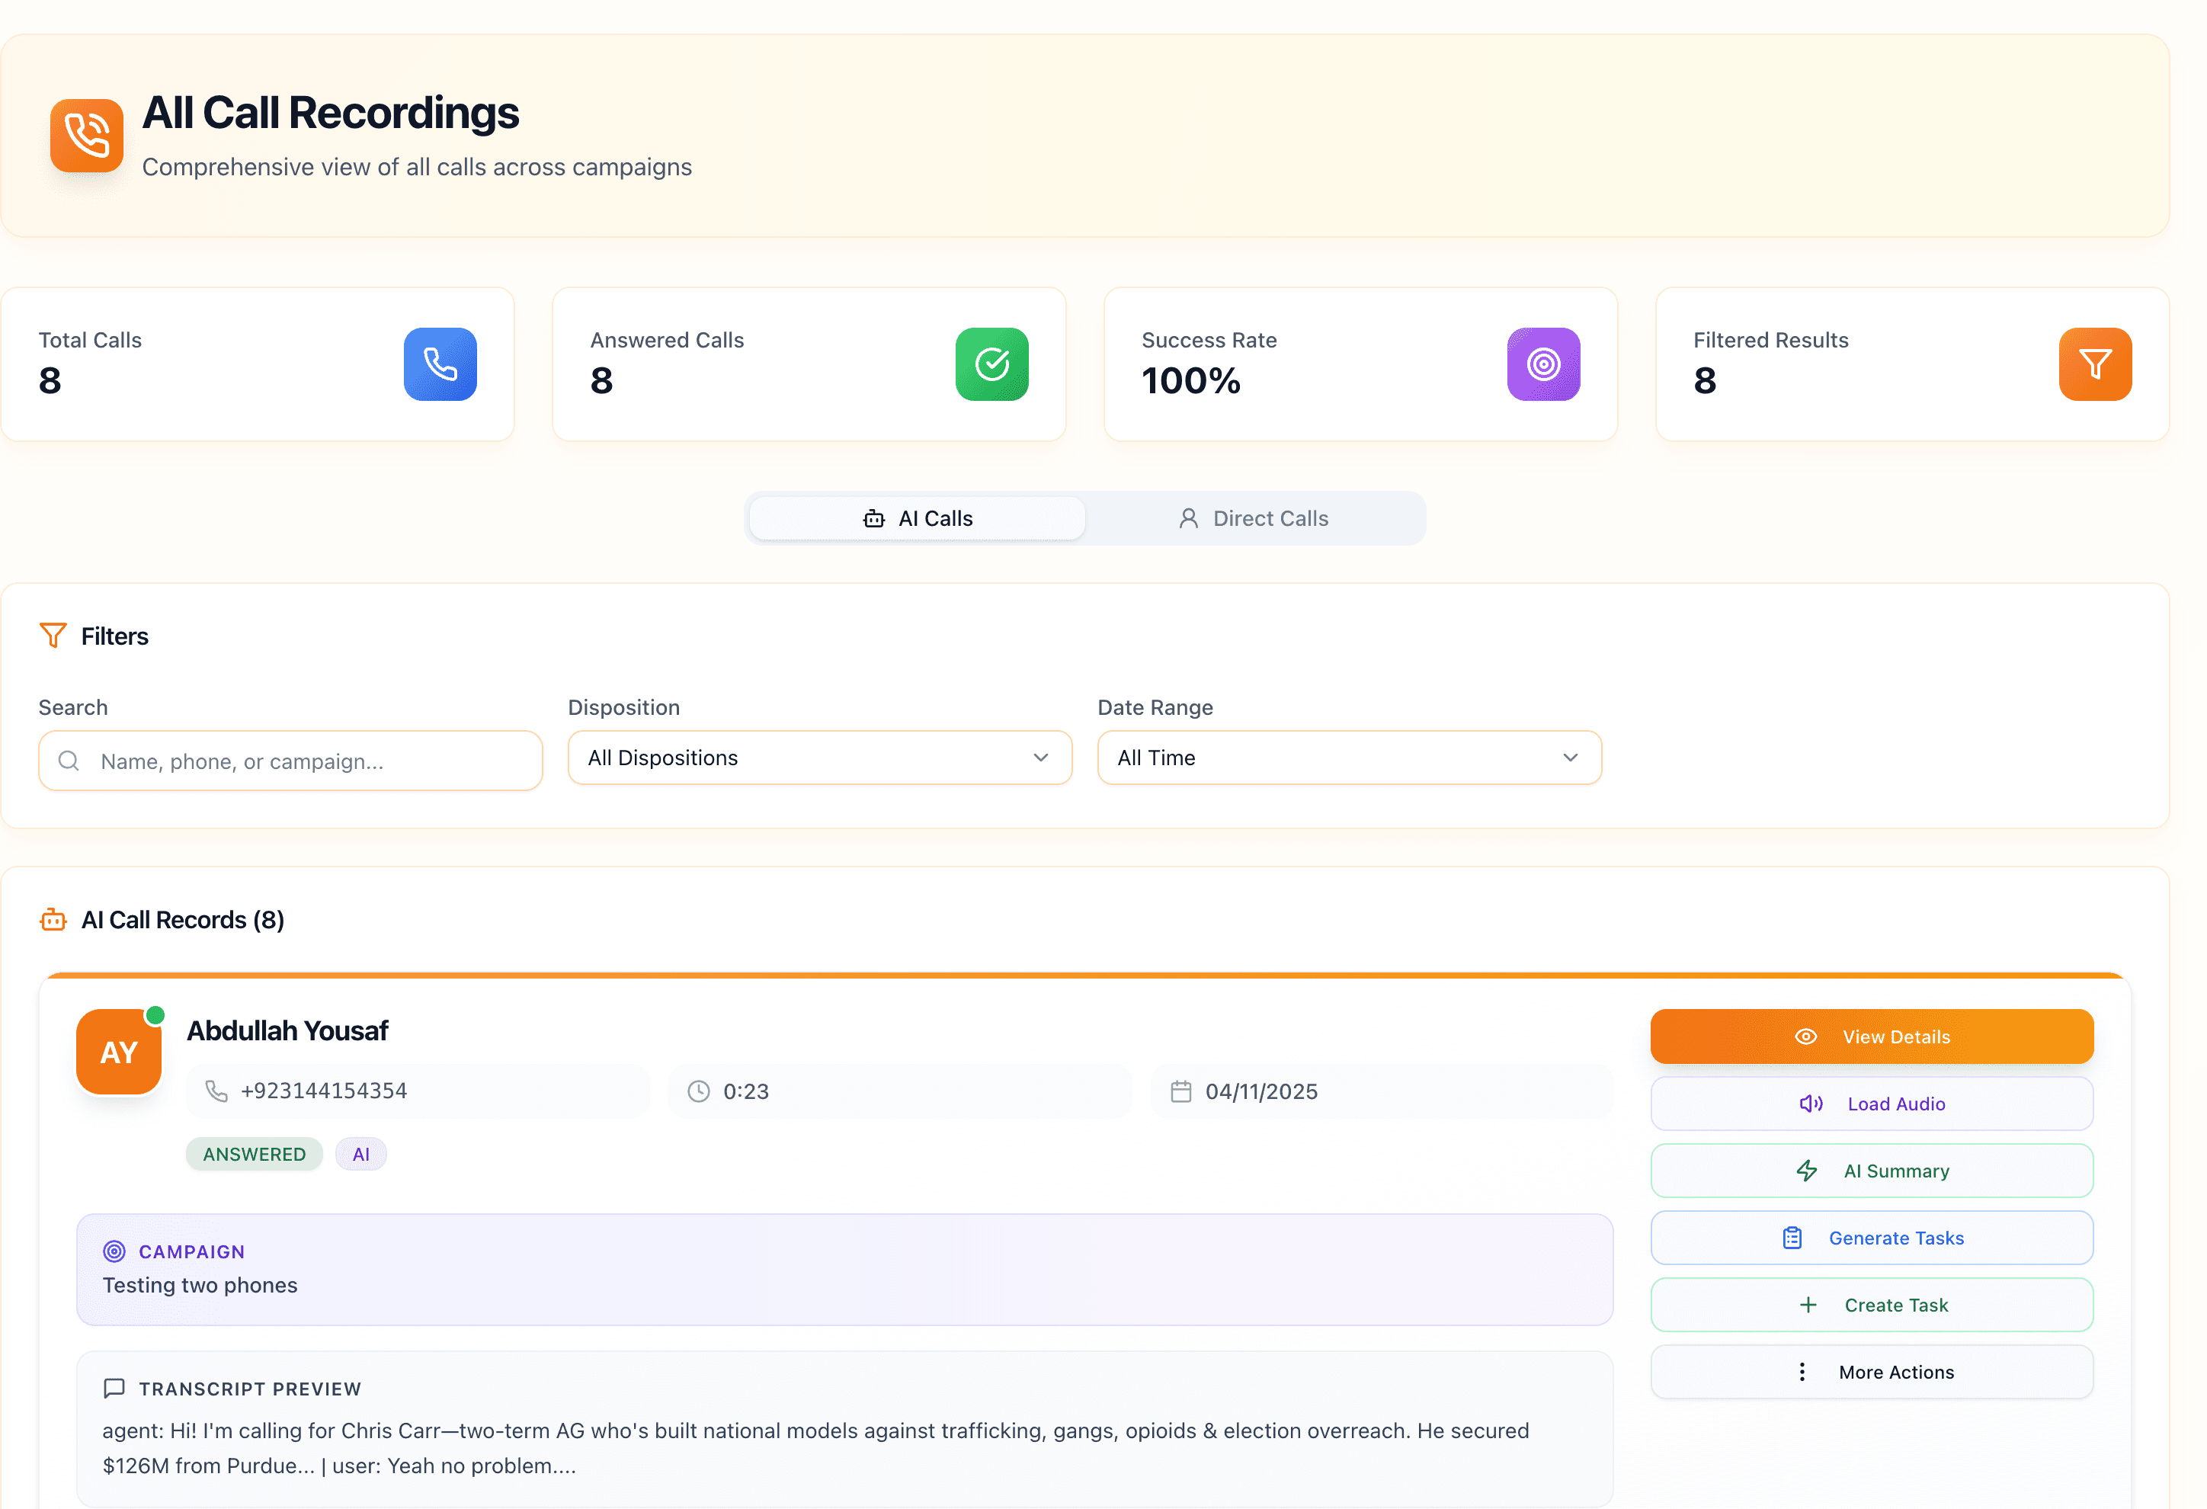
Task: Click the AI Summary button
Action: (x=1871, y=1170)
